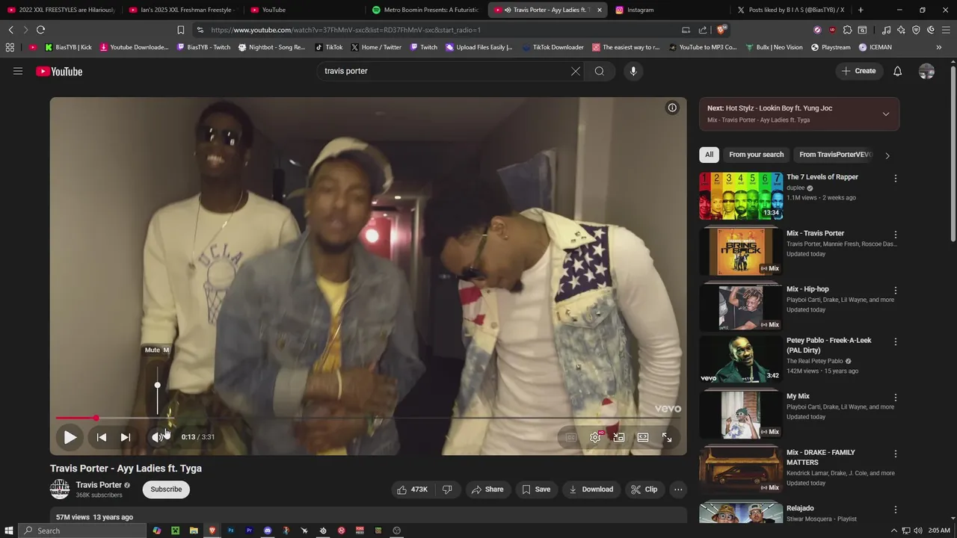Viewport: 957px width, 538px height.
Task: Open the Create button menu
Action: point(858,71)
